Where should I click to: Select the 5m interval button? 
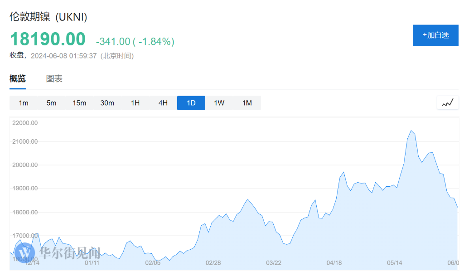[51, 103]
